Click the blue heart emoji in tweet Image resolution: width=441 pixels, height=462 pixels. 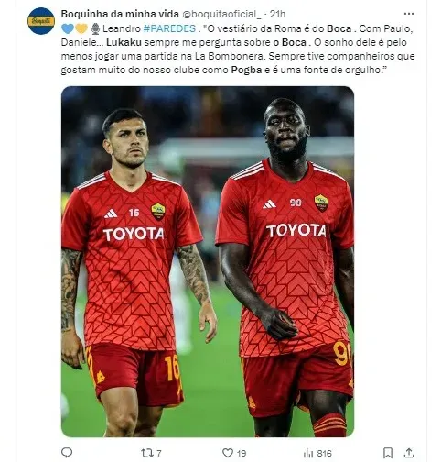pyautogui.click(x=68, y=28)
